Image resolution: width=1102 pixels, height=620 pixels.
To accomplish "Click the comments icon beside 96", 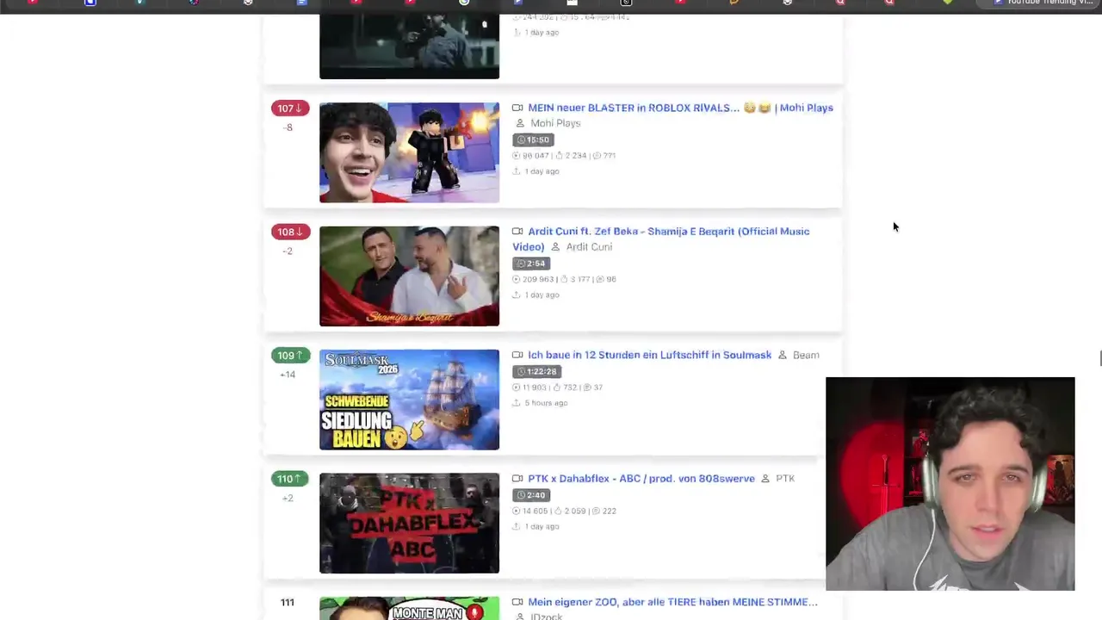I will click(600, 279).
